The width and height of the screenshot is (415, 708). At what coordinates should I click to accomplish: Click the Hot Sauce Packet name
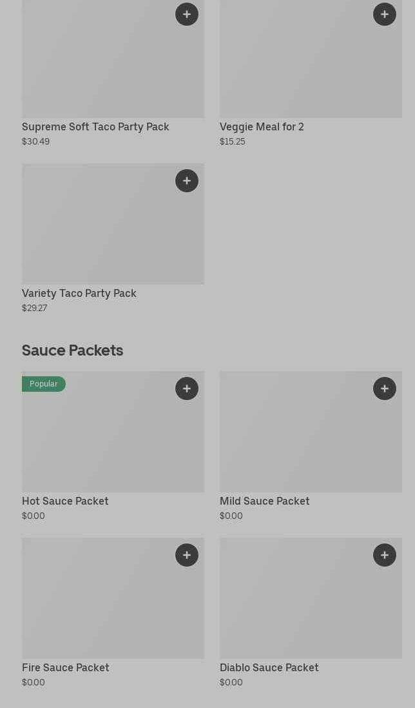click(x=65, y=501)
